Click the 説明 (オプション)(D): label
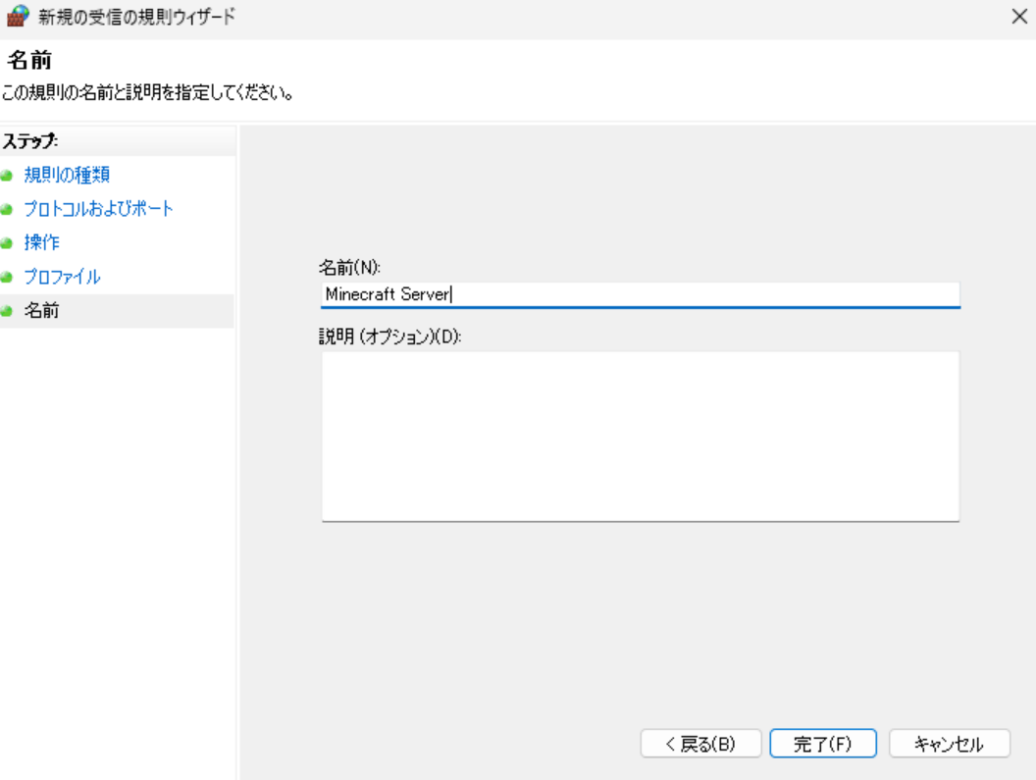This screenshot has width=1036, height=780. (390, 336)
